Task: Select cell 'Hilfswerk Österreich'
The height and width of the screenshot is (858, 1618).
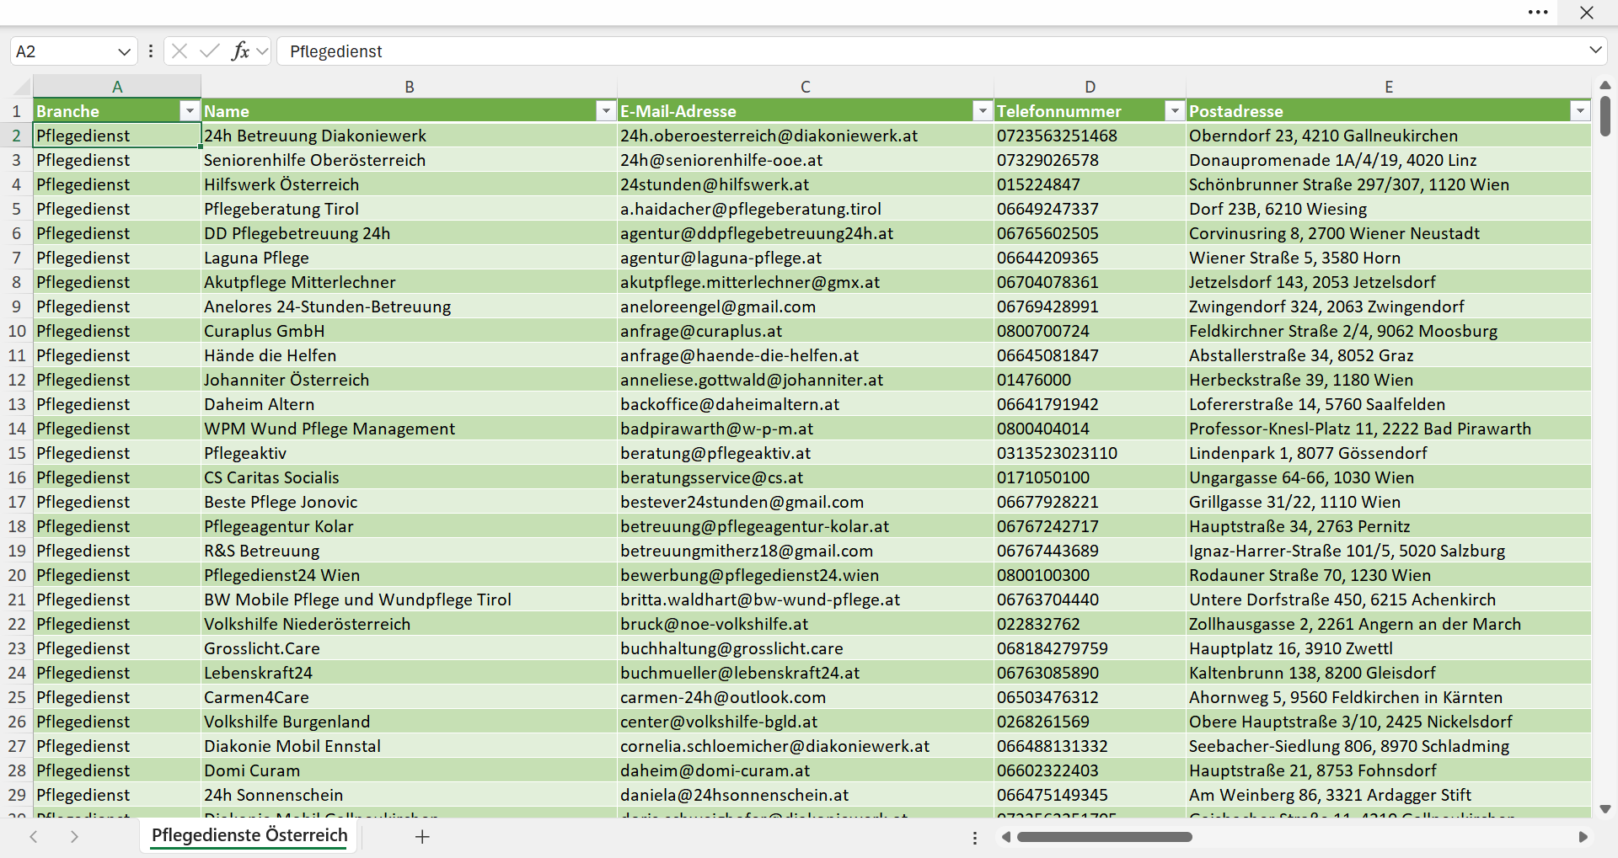Action: point(410,184)
